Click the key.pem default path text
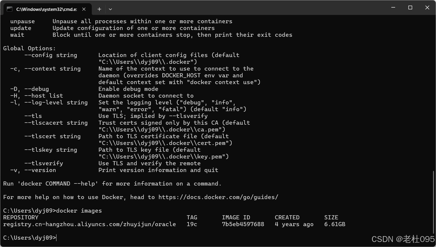 click(164, 156)
